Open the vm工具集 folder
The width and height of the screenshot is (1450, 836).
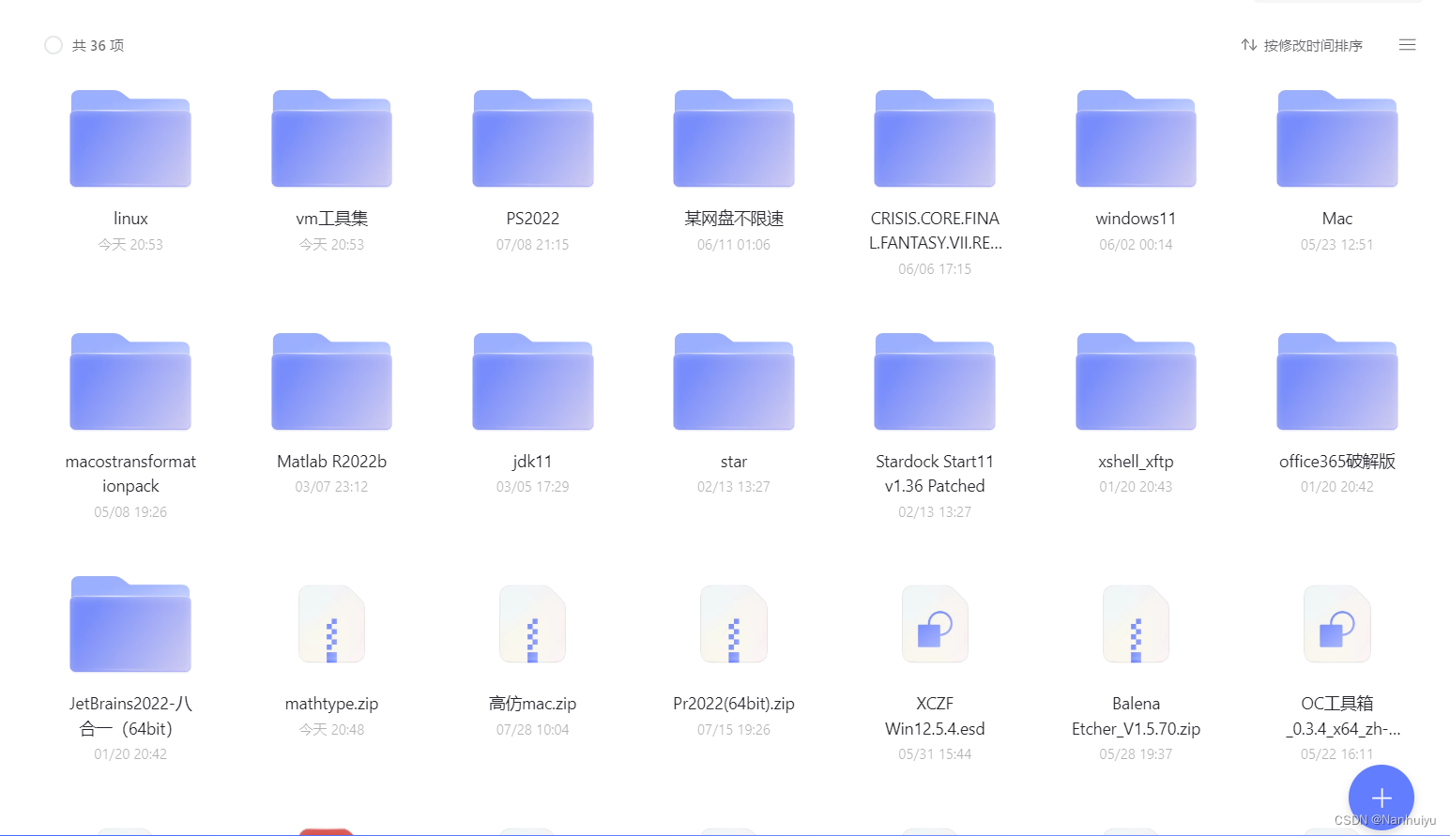point(331,139)
